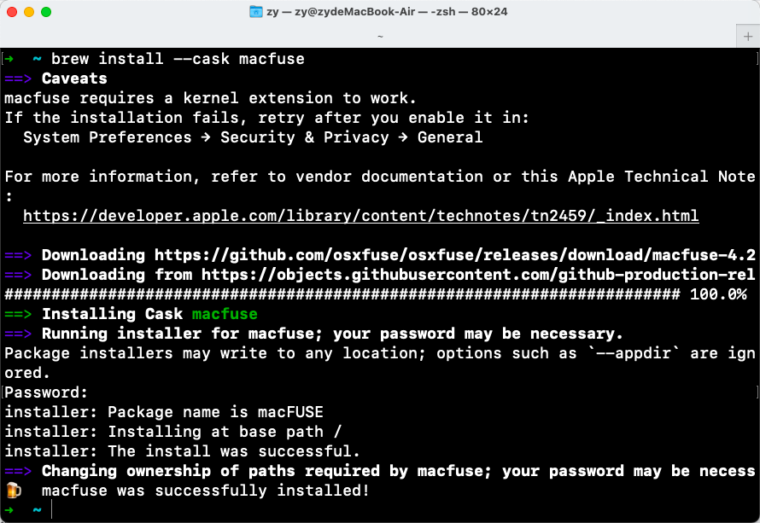Click the green prompt arrow before the brew command

tap(9, 59)
